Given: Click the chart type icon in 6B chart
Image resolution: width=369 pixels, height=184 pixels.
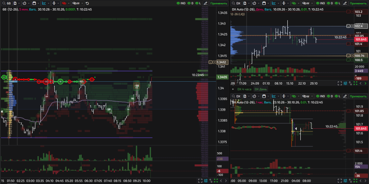Looking at the screenshot, I should coord(44,3).
